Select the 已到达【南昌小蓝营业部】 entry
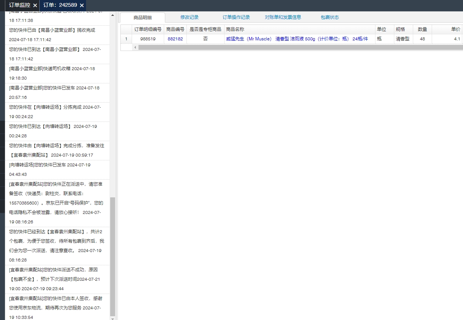Screen dimensions: 463x320 57,54
